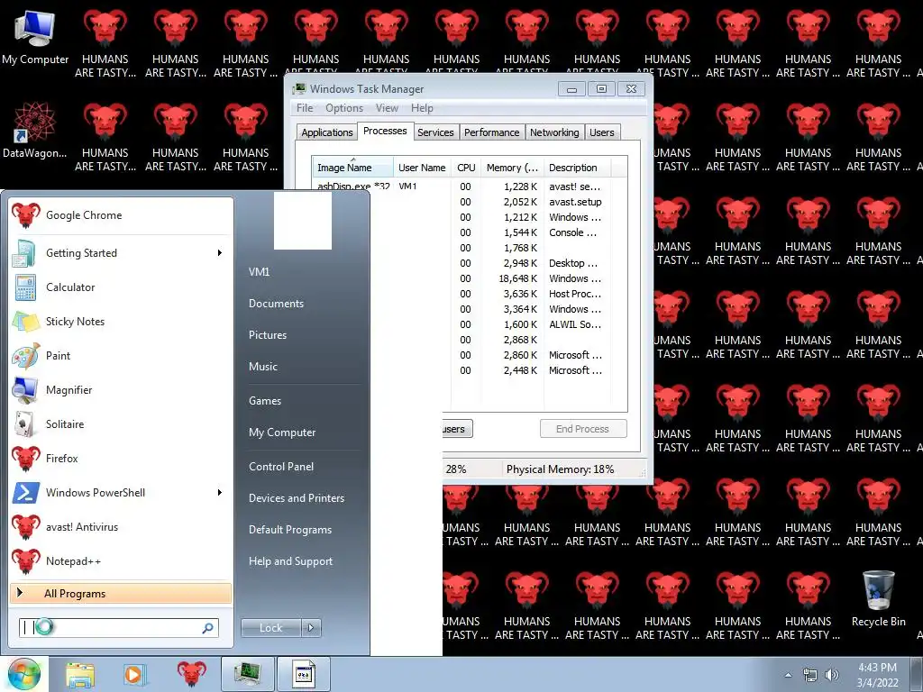Image resolution: width=923 pixels, height=692 pixels.
Task: Open avast! Antivirus from Start menu
Action: [121, 526]
